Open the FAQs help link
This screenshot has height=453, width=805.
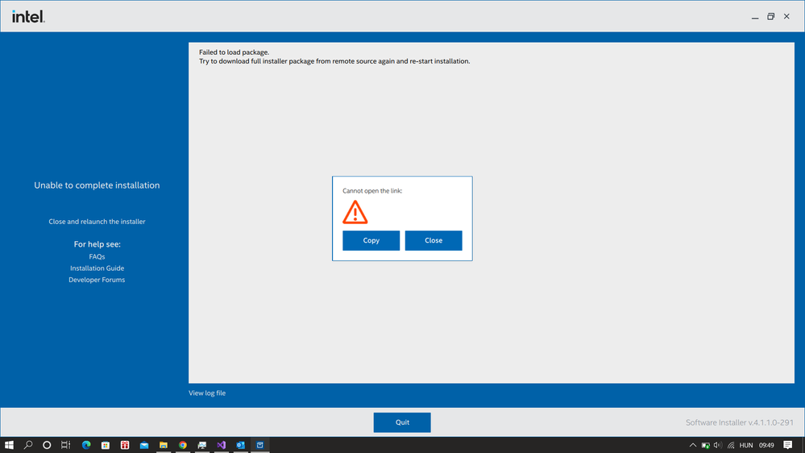click(x=97, y=257)
